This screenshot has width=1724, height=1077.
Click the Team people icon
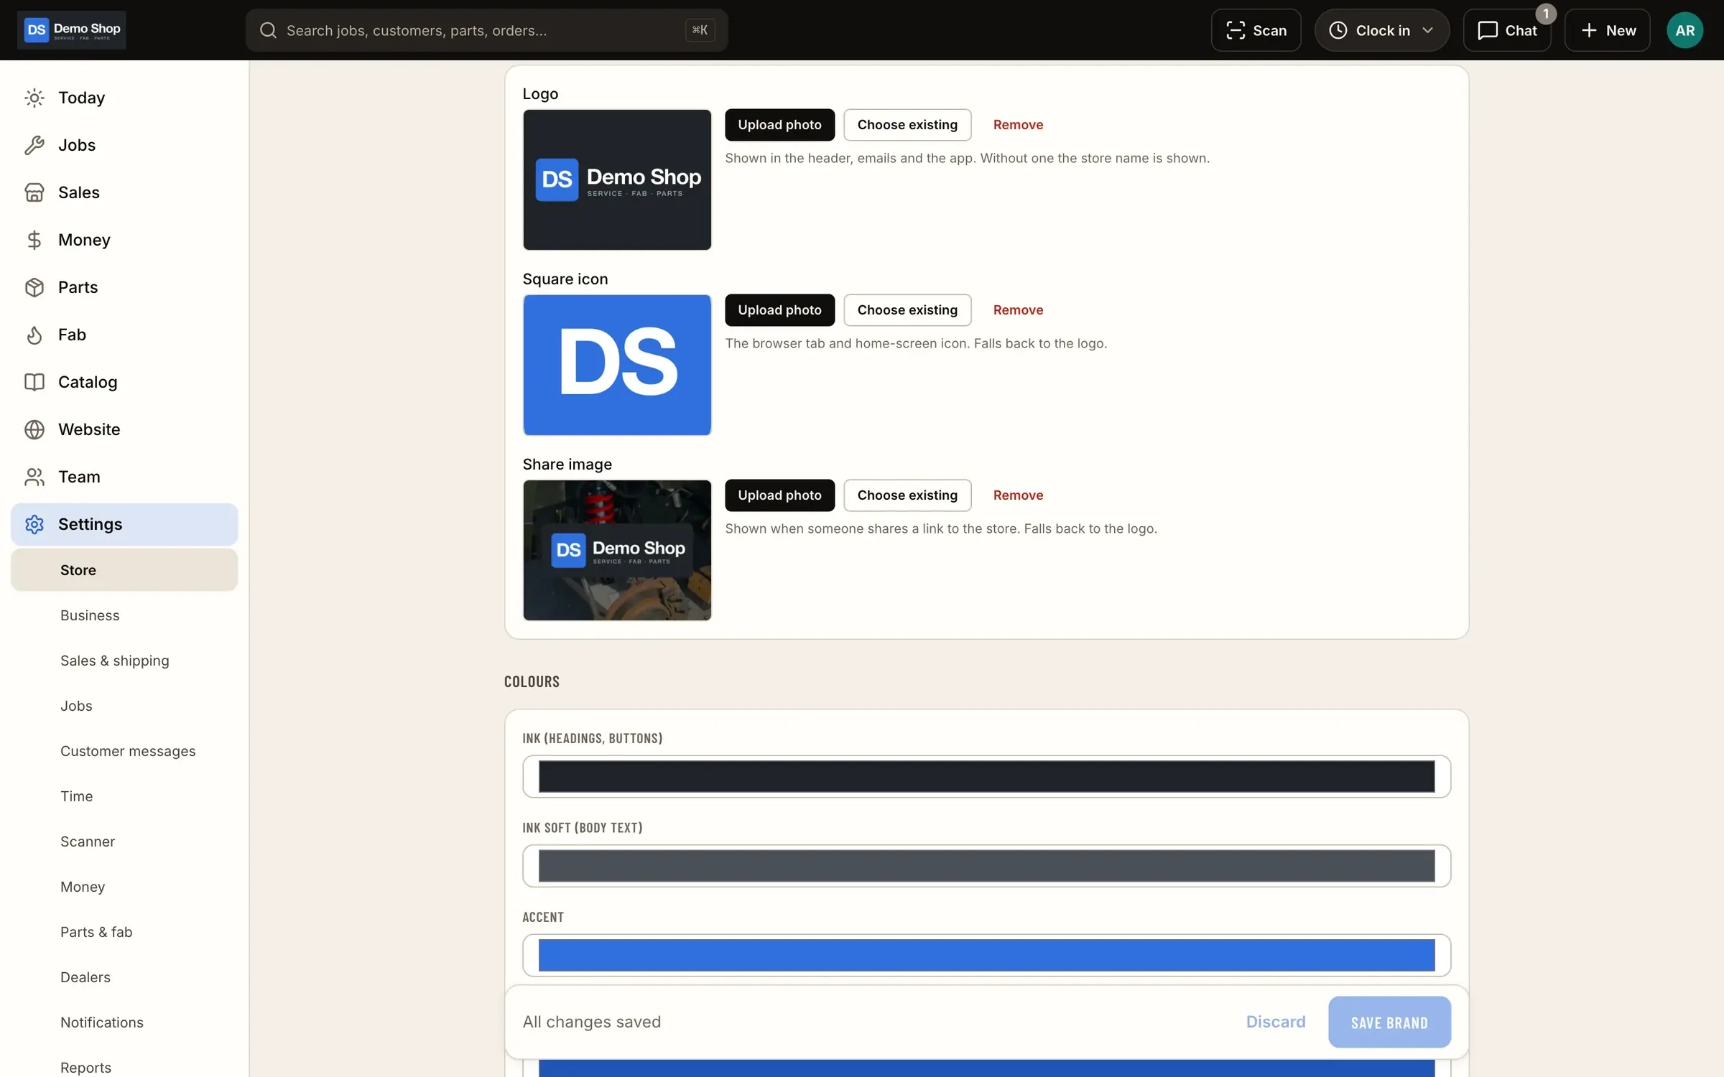pyautogui.click(x=34, y=477)
